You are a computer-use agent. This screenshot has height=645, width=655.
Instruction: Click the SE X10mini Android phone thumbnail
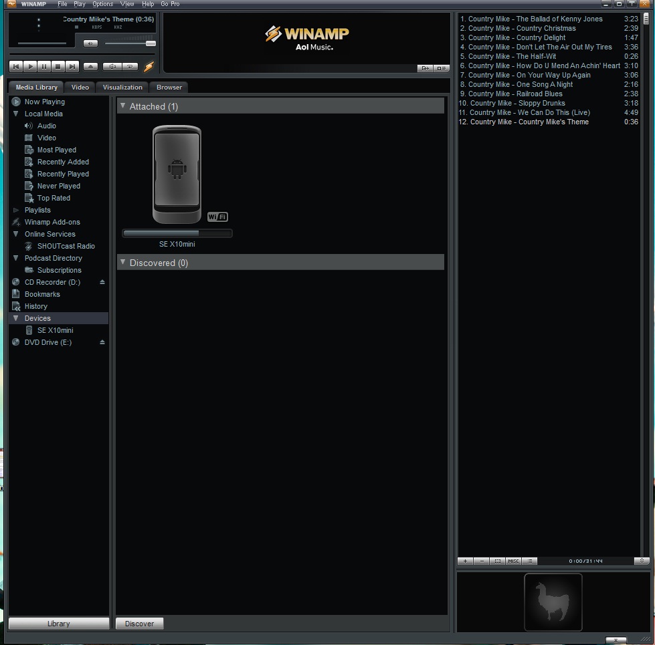177,174
